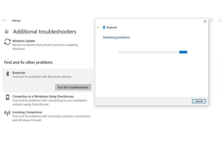Click the Windows Update sync icon

pos(7,42)
